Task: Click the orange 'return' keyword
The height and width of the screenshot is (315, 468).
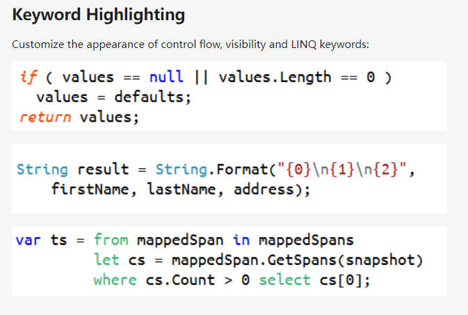Action: 45,117
